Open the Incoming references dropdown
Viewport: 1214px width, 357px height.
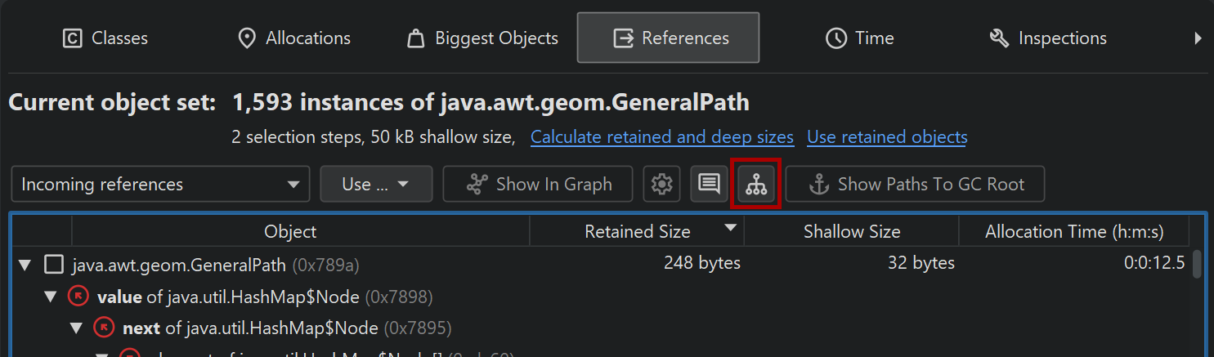tap(160, 185)
